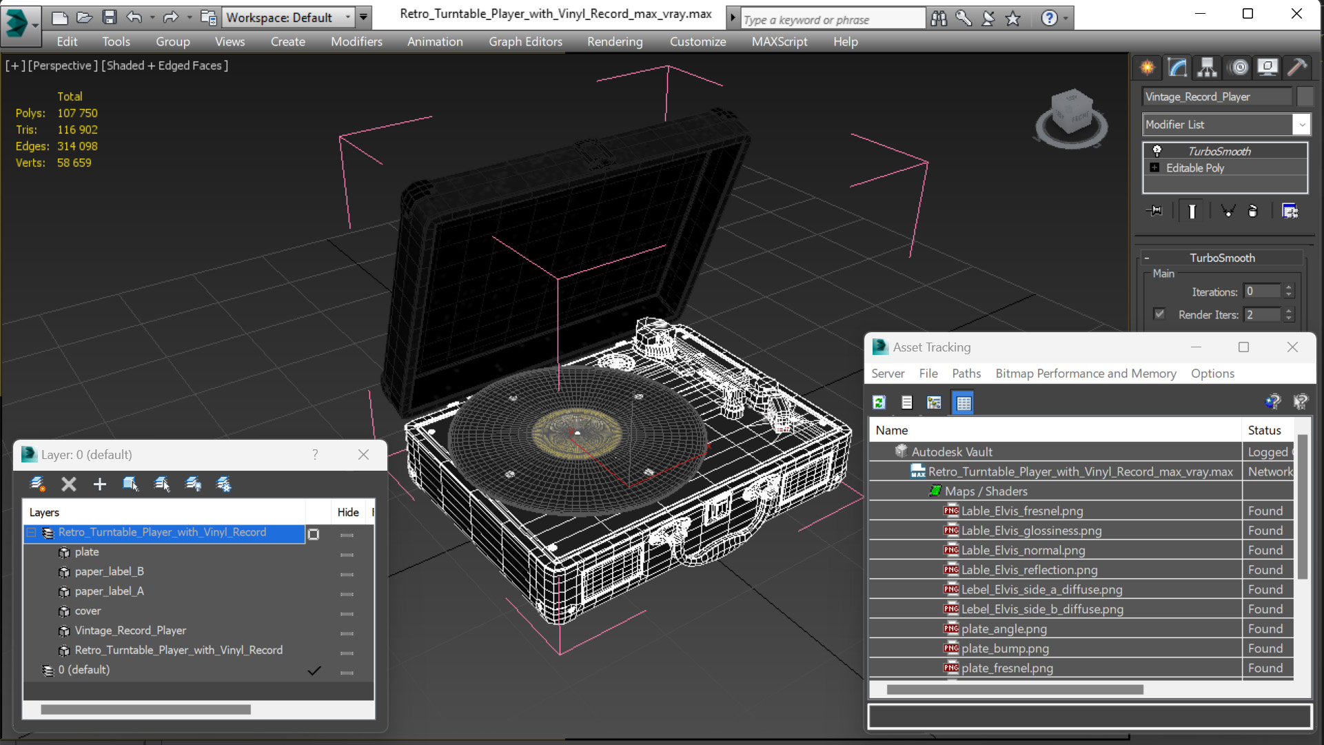The height and width of the screenshot is (745, 1324).
Task: Click the TurboSmooth icon in modifier stack
Action: (x=1156, y=150)
